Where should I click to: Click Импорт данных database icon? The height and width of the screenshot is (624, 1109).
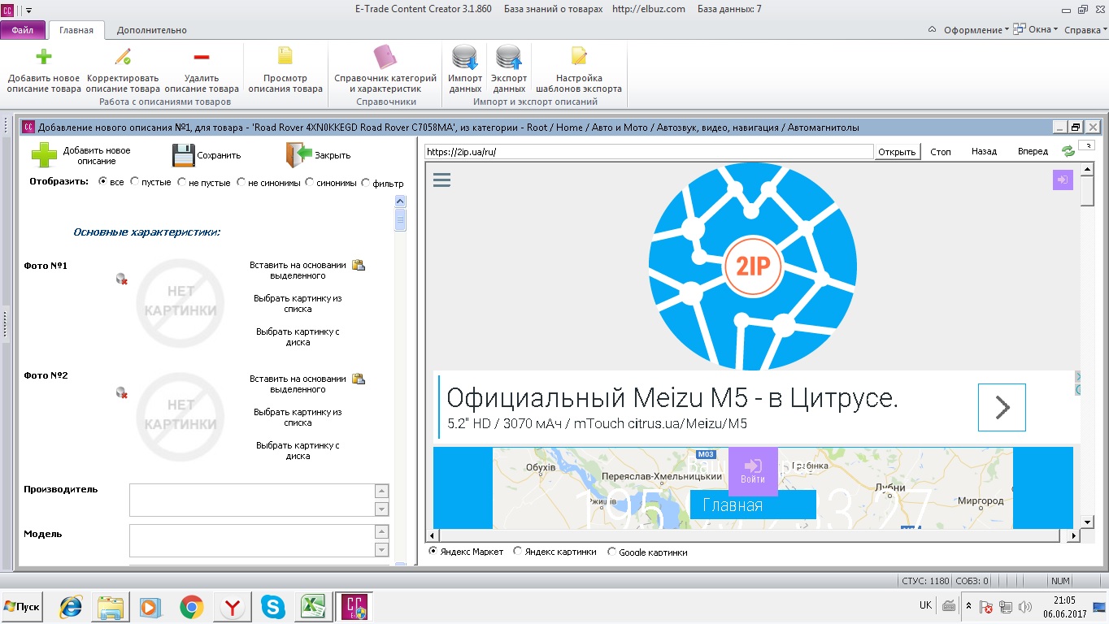click(465, 57)
